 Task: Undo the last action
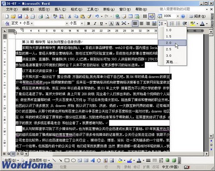(97, 16)
